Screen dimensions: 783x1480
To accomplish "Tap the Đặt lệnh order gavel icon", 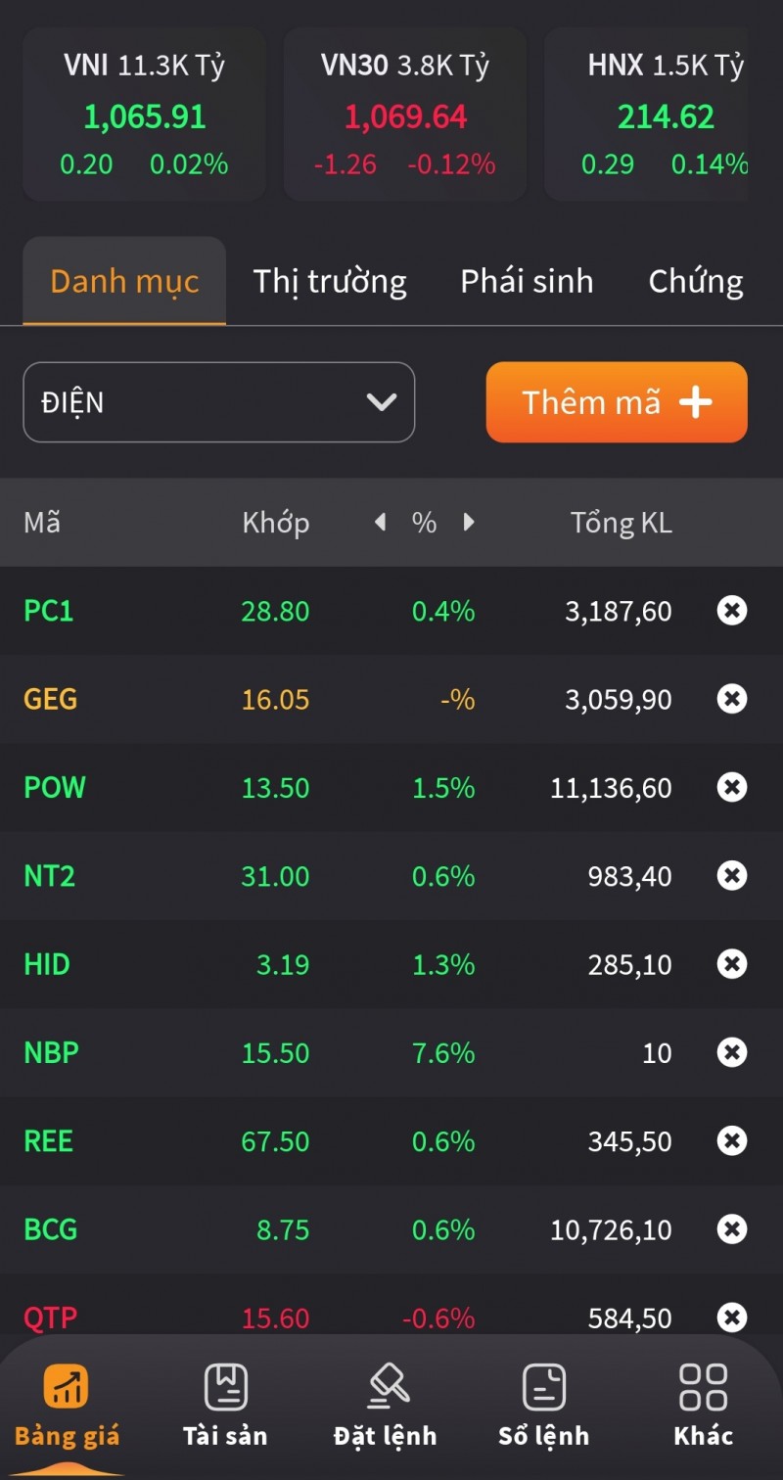I will coord(386,1387).
